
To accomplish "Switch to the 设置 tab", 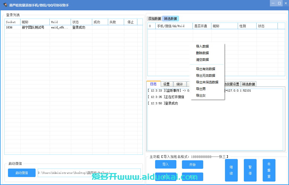I will click(167, 84).
